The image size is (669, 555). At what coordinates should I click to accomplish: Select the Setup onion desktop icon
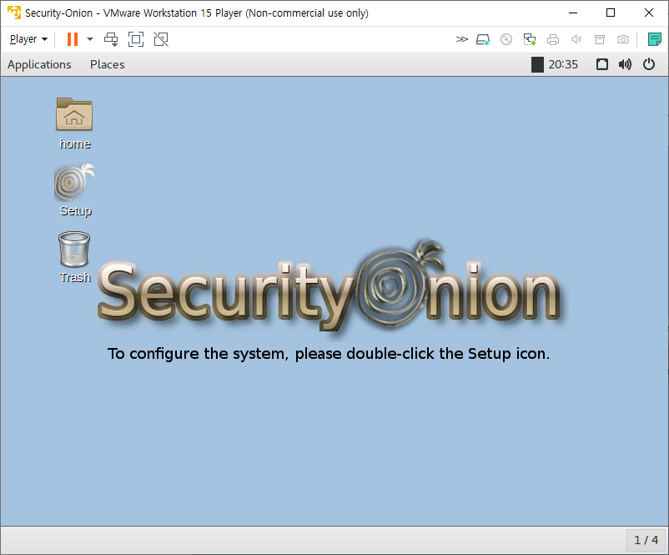75,190
